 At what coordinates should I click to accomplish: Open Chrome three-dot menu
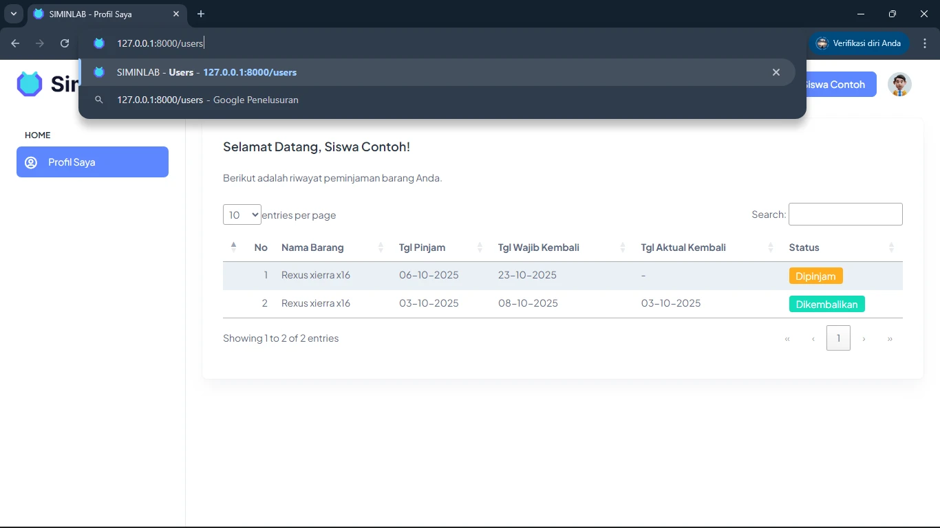pyautogui.click(x=925, y=43)
